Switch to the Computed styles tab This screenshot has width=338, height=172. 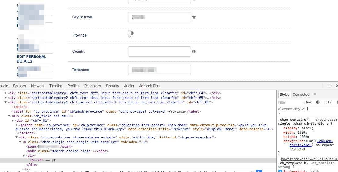[x=301, y=95]
